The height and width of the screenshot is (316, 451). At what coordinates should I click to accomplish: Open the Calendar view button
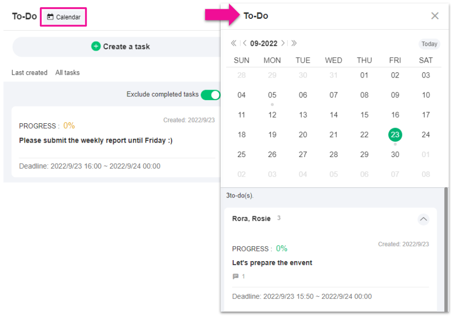point(64,17)
